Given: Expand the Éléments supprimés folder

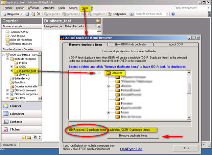Looking at the screenshot, I should coord(7,94).
